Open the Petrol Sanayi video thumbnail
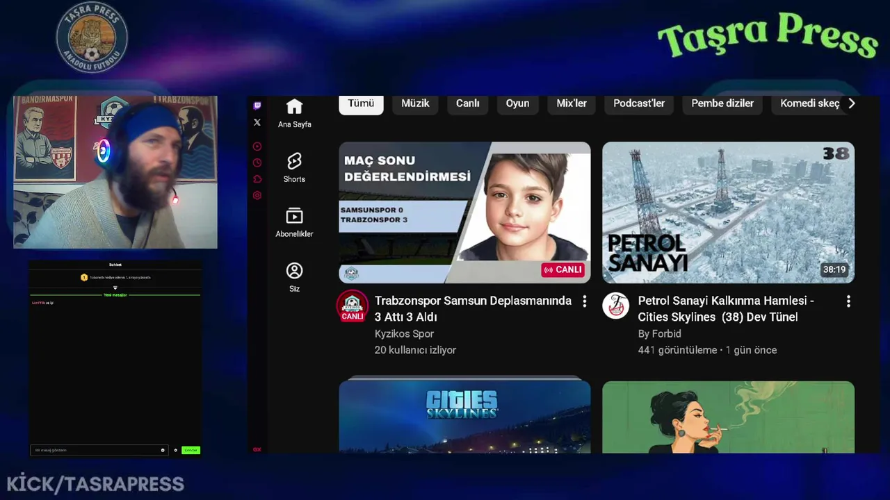Screen dimensions: 890x500 [728, 212]
